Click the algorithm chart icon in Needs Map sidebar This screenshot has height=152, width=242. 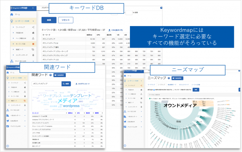pyautogui.click(x=125, y=127)
